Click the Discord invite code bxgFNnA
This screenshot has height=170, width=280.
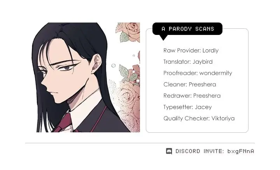point(241,151)
